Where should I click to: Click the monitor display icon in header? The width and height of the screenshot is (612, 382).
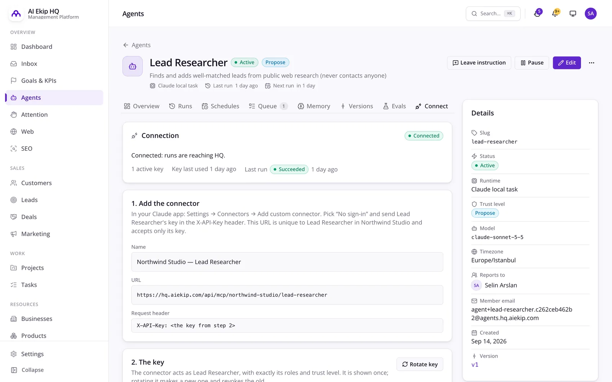(573, 14)
